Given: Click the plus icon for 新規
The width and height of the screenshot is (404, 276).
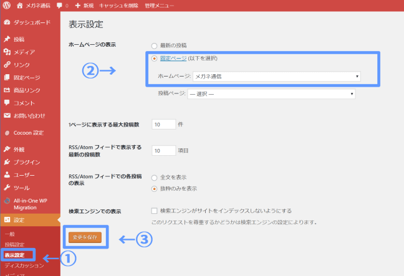Looking at the screenshot, I should 78,6.
